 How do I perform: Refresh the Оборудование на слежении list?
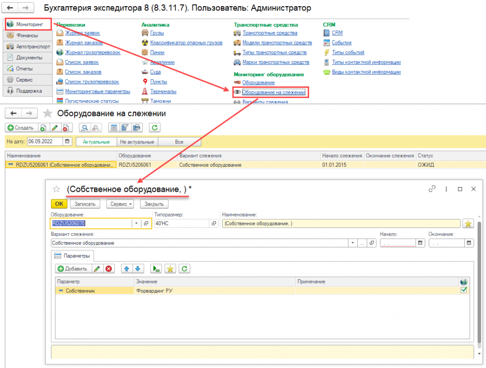[155, 128]
